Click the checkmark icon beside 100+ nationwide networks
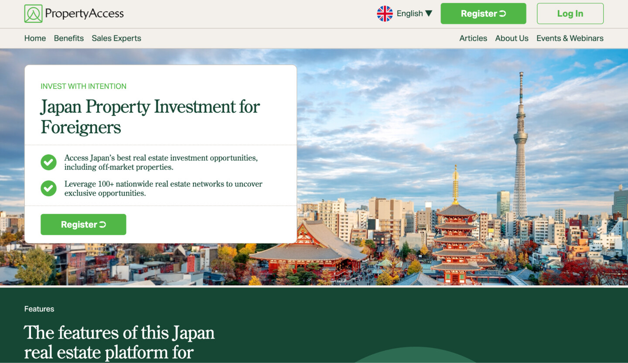 coord(48,188)
